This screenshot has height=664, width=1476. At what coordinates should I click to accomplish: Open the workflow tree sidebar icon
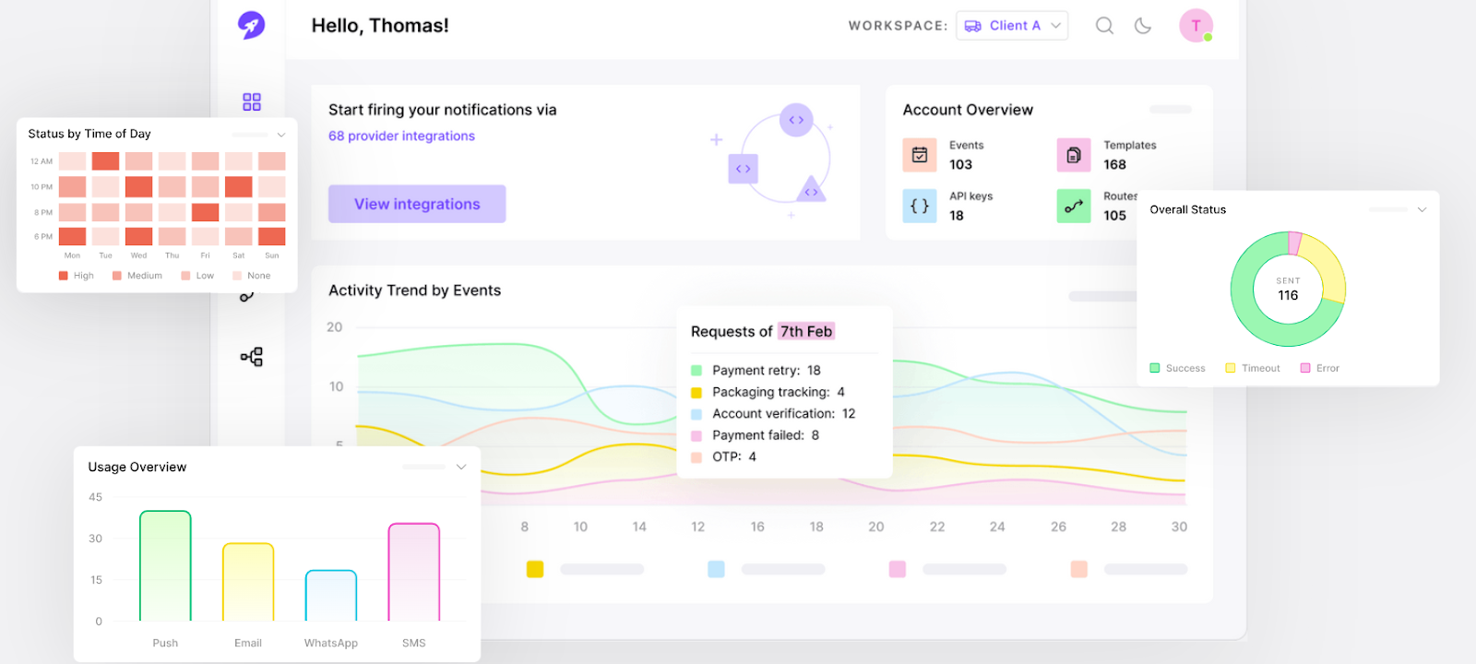tap(252, 357)
